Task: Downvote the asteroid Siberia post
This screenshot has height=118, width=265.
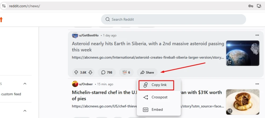Action: (x=90, y=72)
